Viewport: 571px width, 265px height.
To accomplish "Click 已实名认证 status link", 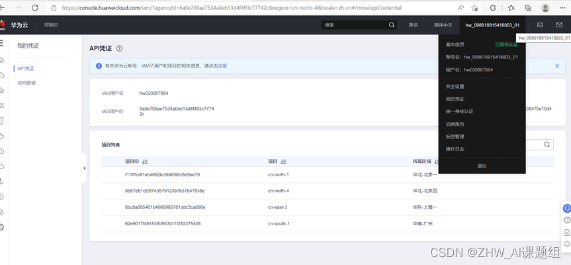I will pos(507,44).
